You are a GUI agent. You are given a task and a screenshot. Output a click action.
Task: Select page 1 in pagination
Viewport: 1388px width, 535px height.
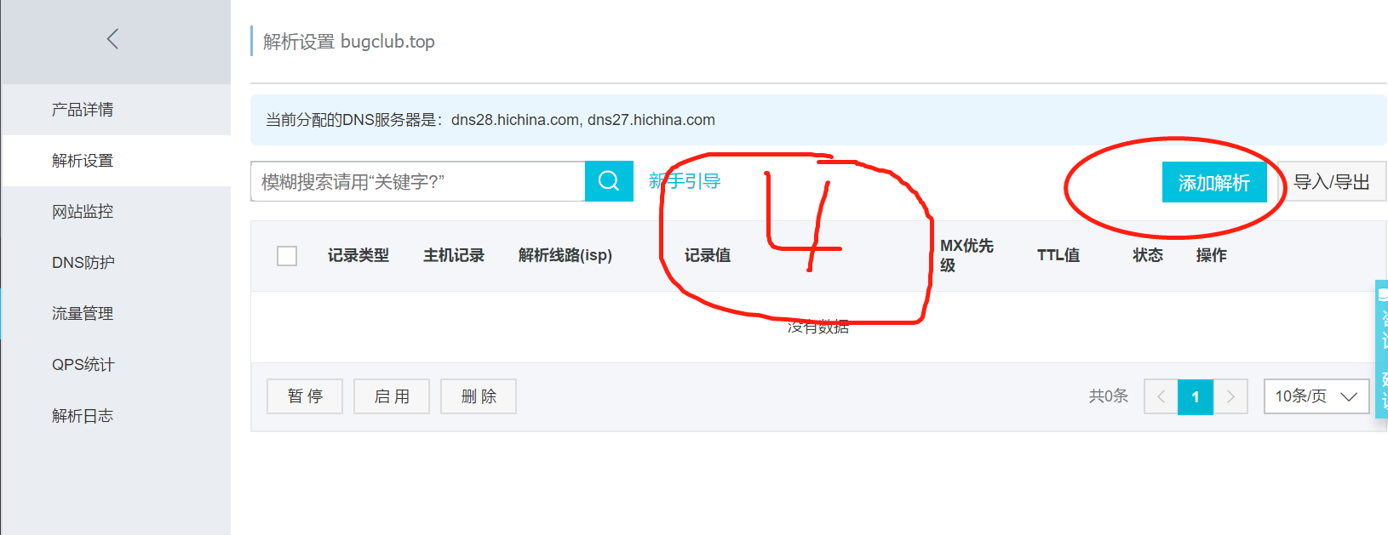pyautogui.click(x=1196, y=396)
